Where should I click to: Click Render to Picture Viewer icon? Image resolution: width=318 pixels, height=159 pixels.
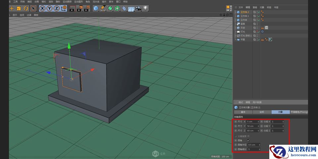(79, 8)
